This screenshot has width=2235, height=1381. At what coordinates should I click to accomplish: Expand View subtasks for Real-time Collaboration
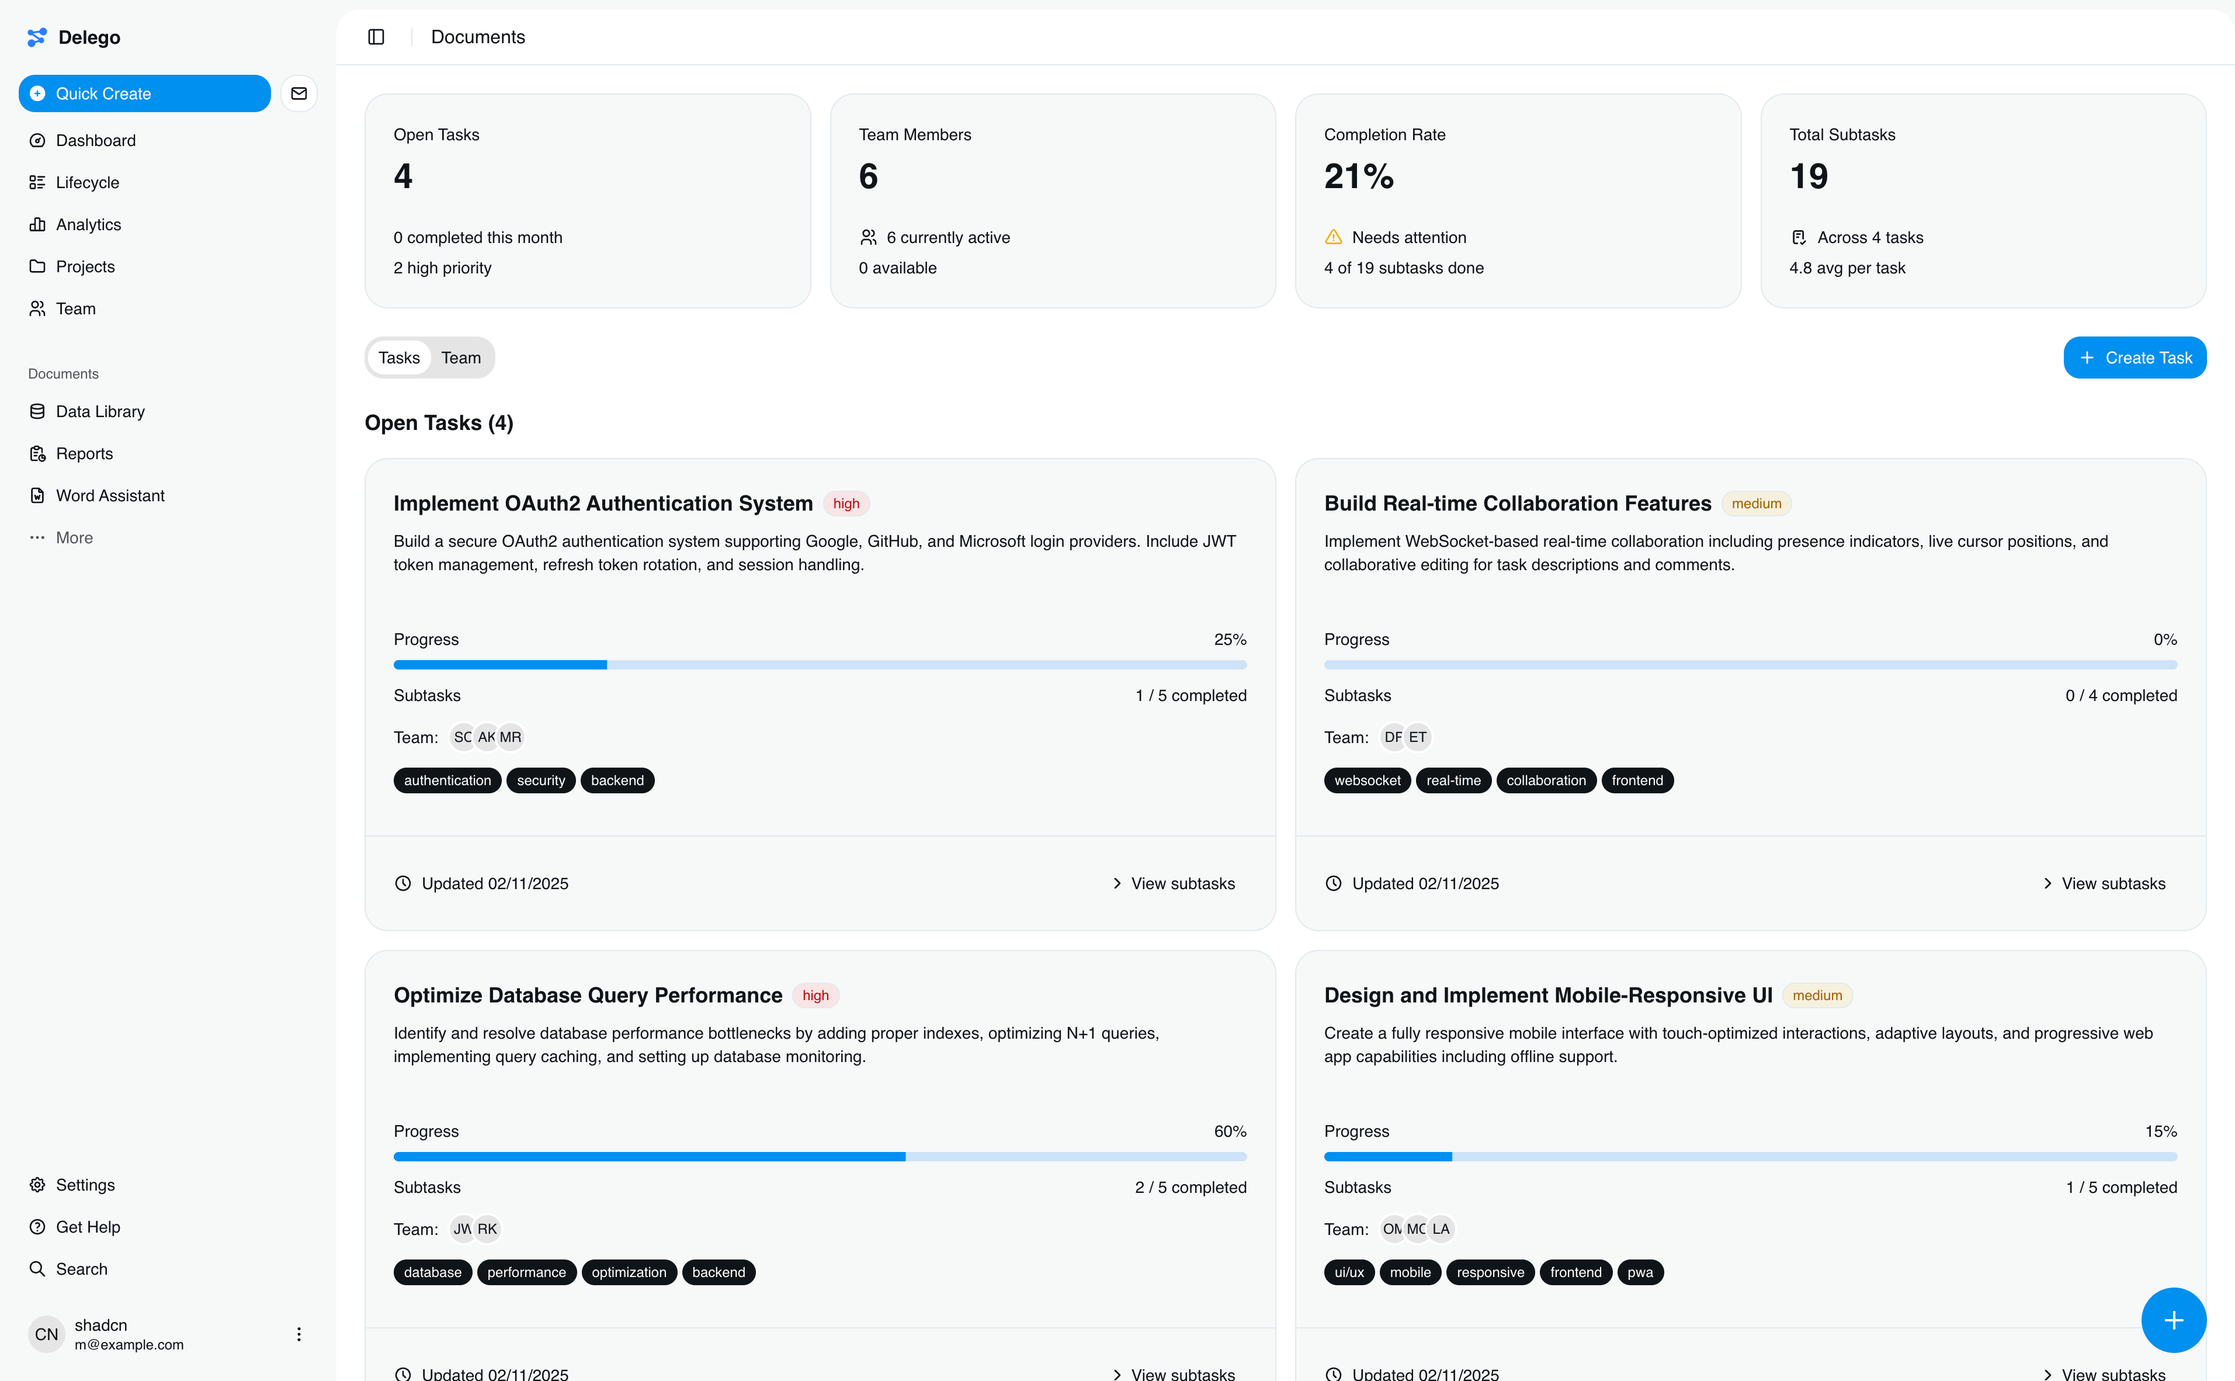(x=2104, y=883)
